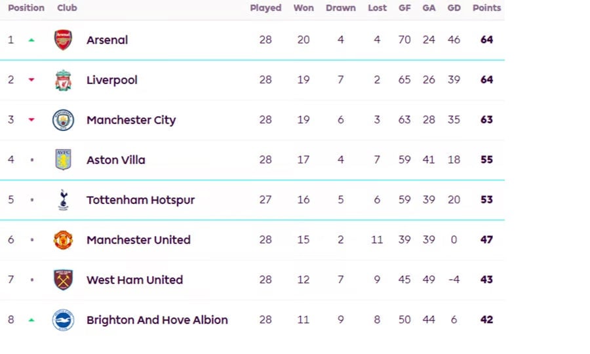Screen dimensions: 590x354
Task: Open the Tottenham Hotspur team link
Action: (140, 200)
